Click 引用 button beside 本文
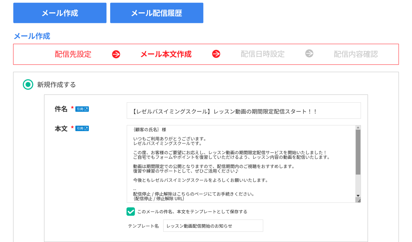 click(x=82, y=129)
